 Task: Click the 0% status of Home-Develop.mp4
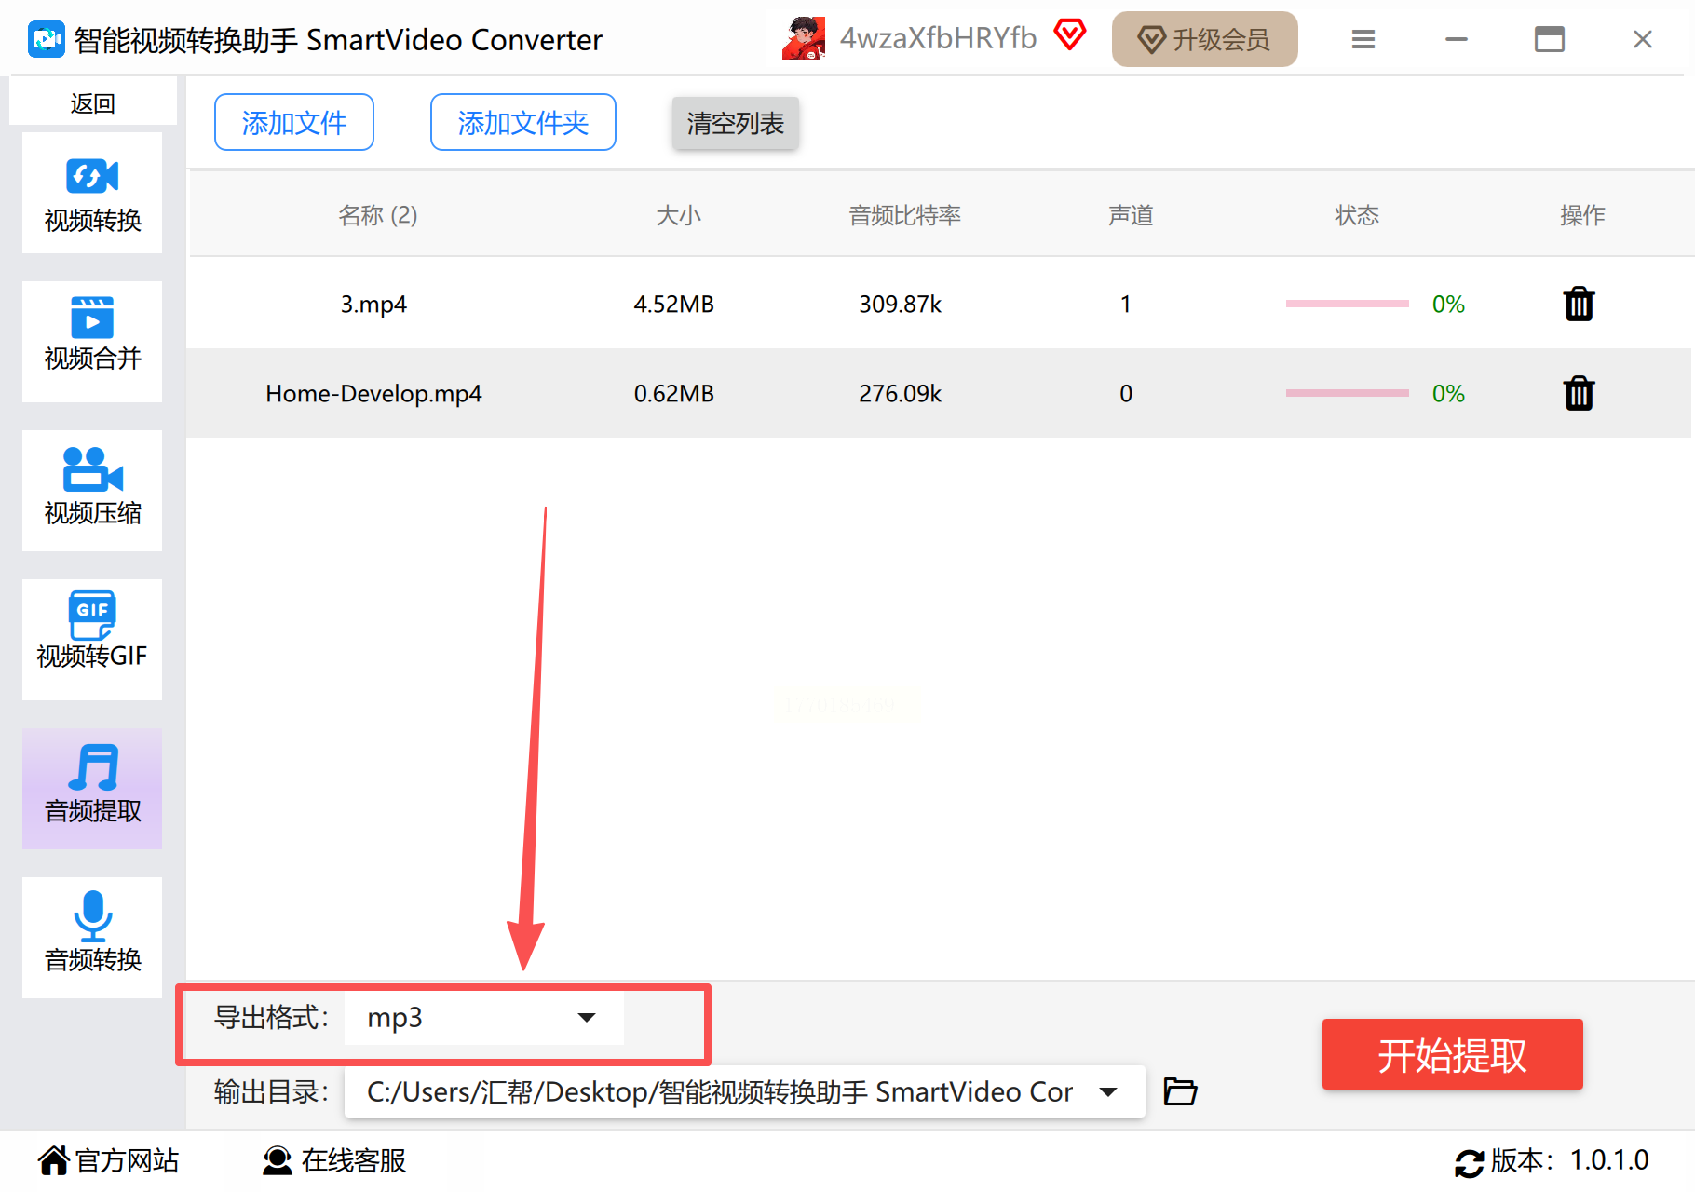point(1448,394)
